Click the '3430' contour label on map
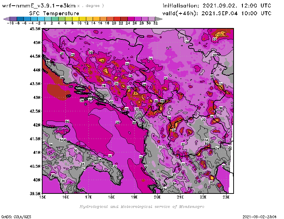 tap(63, 140)
